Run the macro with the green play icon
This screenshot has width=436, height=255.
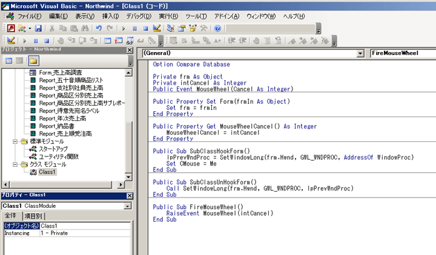(124, 28)
